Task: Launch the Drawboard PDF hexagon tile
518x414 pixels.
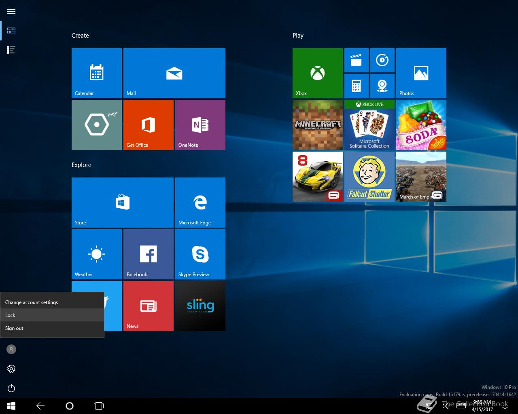Action: pyautogui.click(x=97, y=125)
